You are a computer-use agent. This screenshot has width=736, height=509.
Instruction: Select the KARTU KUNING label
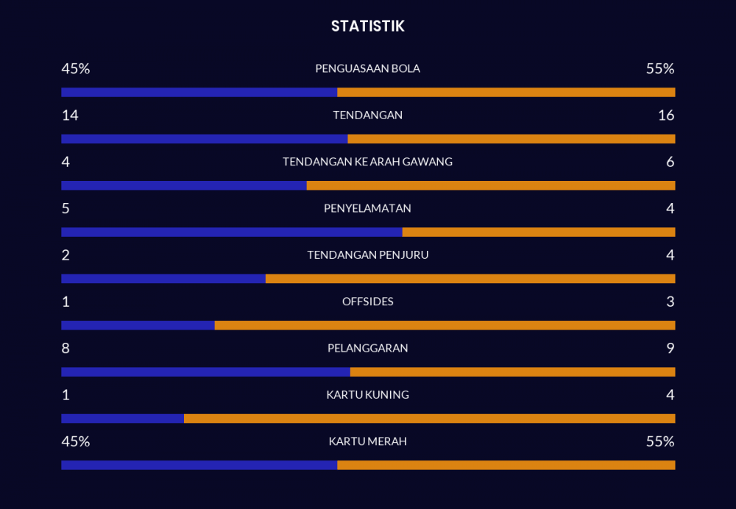(367, 395)
